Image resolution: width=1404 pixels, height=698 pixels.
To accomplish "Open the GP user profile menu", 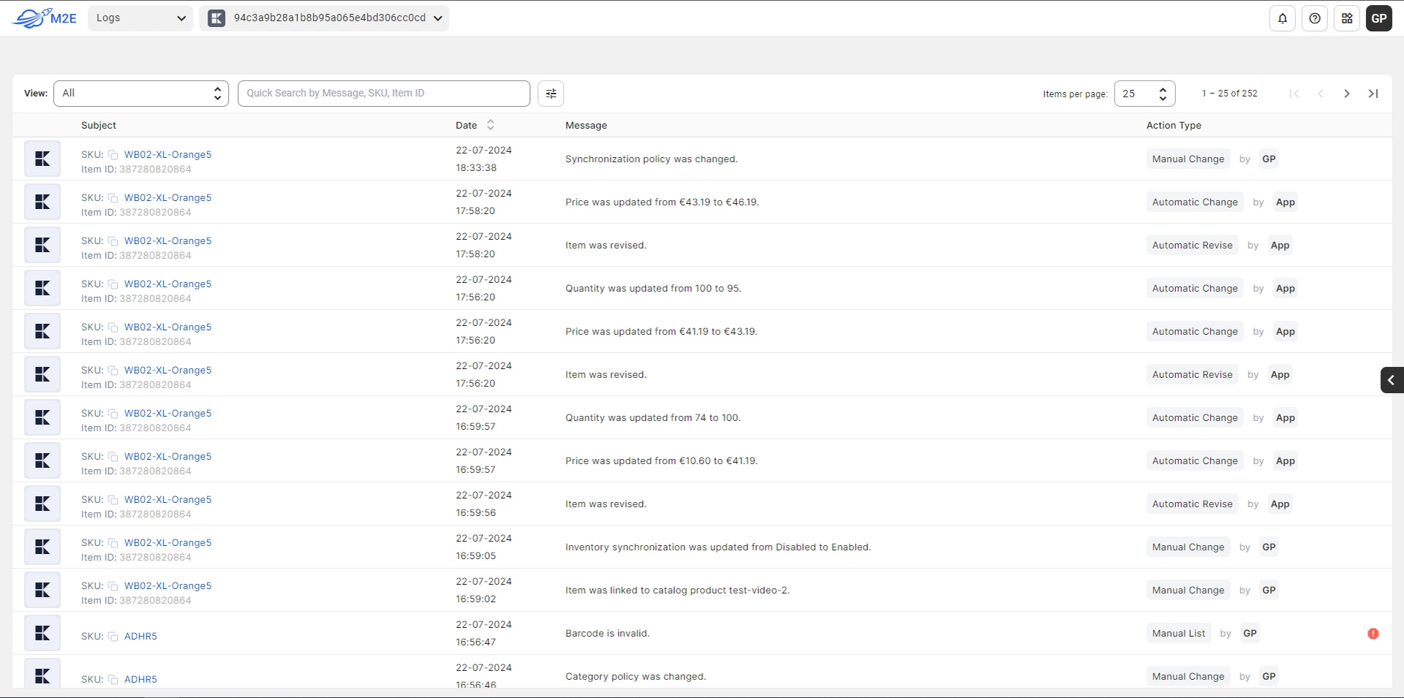I will click(x=1378, y=18).
